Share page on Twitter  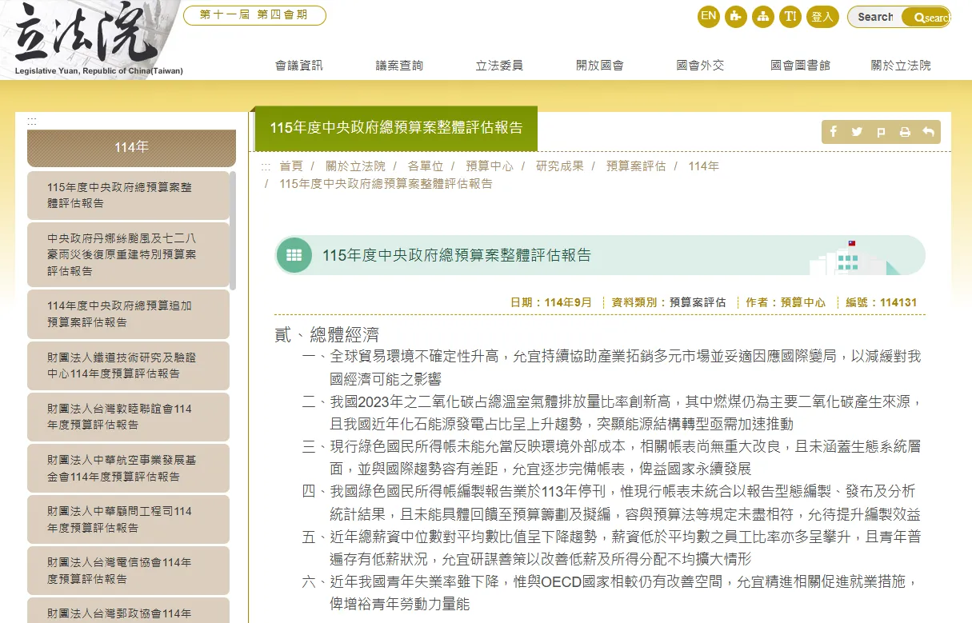click(857, 132)
